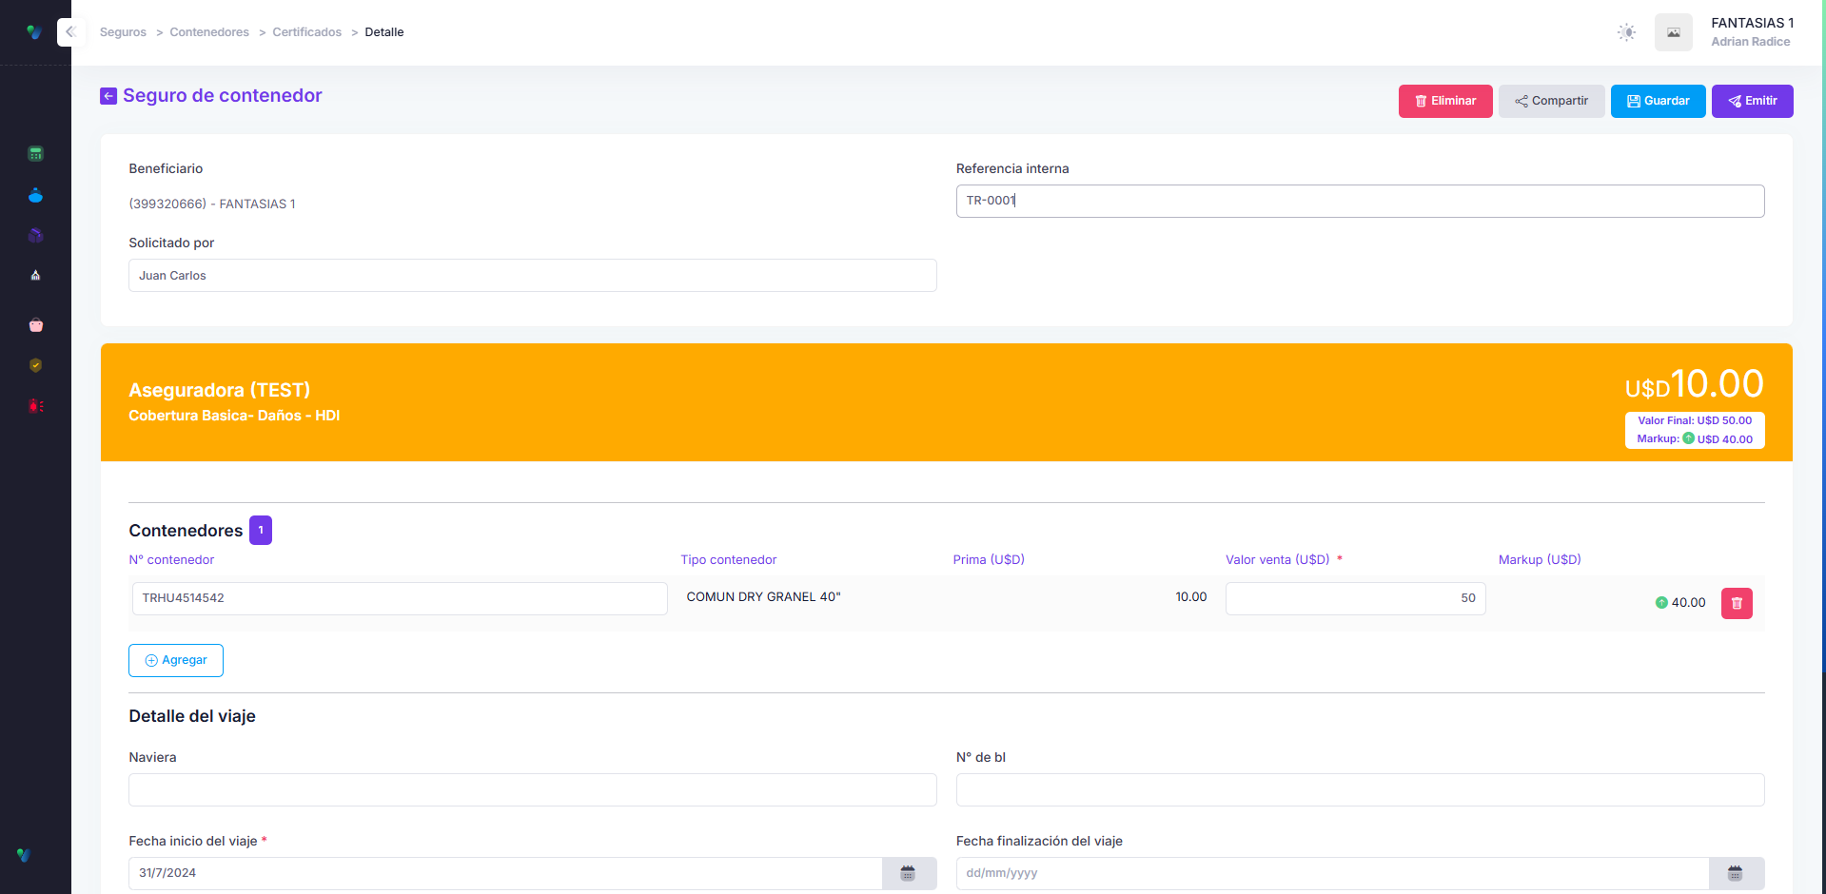Open the white bank building sidebar icon
Image resolution: width=1826 pixels, height=894 pixels.
coord(35,276)
